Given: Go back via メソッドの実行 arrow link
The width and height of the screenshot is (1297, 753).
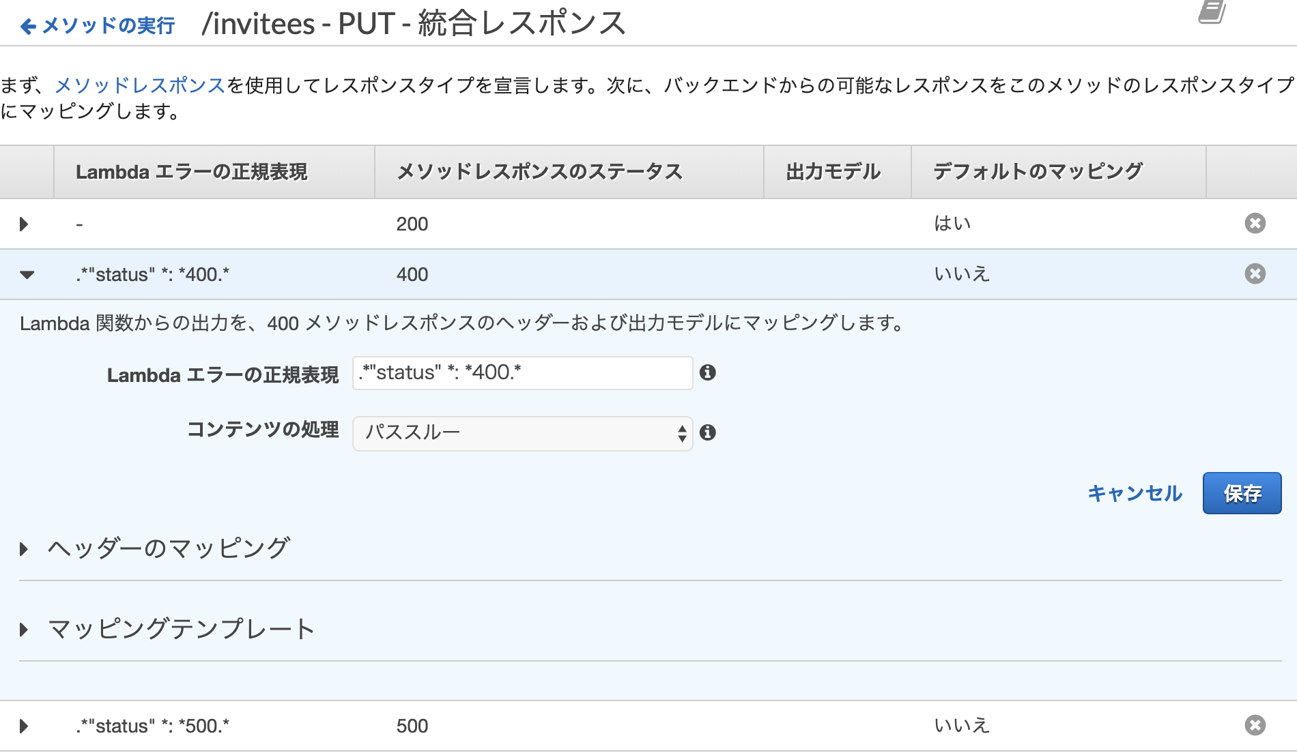Looking at the screenshot, I should pyautogui.click(x=98, y=26).
